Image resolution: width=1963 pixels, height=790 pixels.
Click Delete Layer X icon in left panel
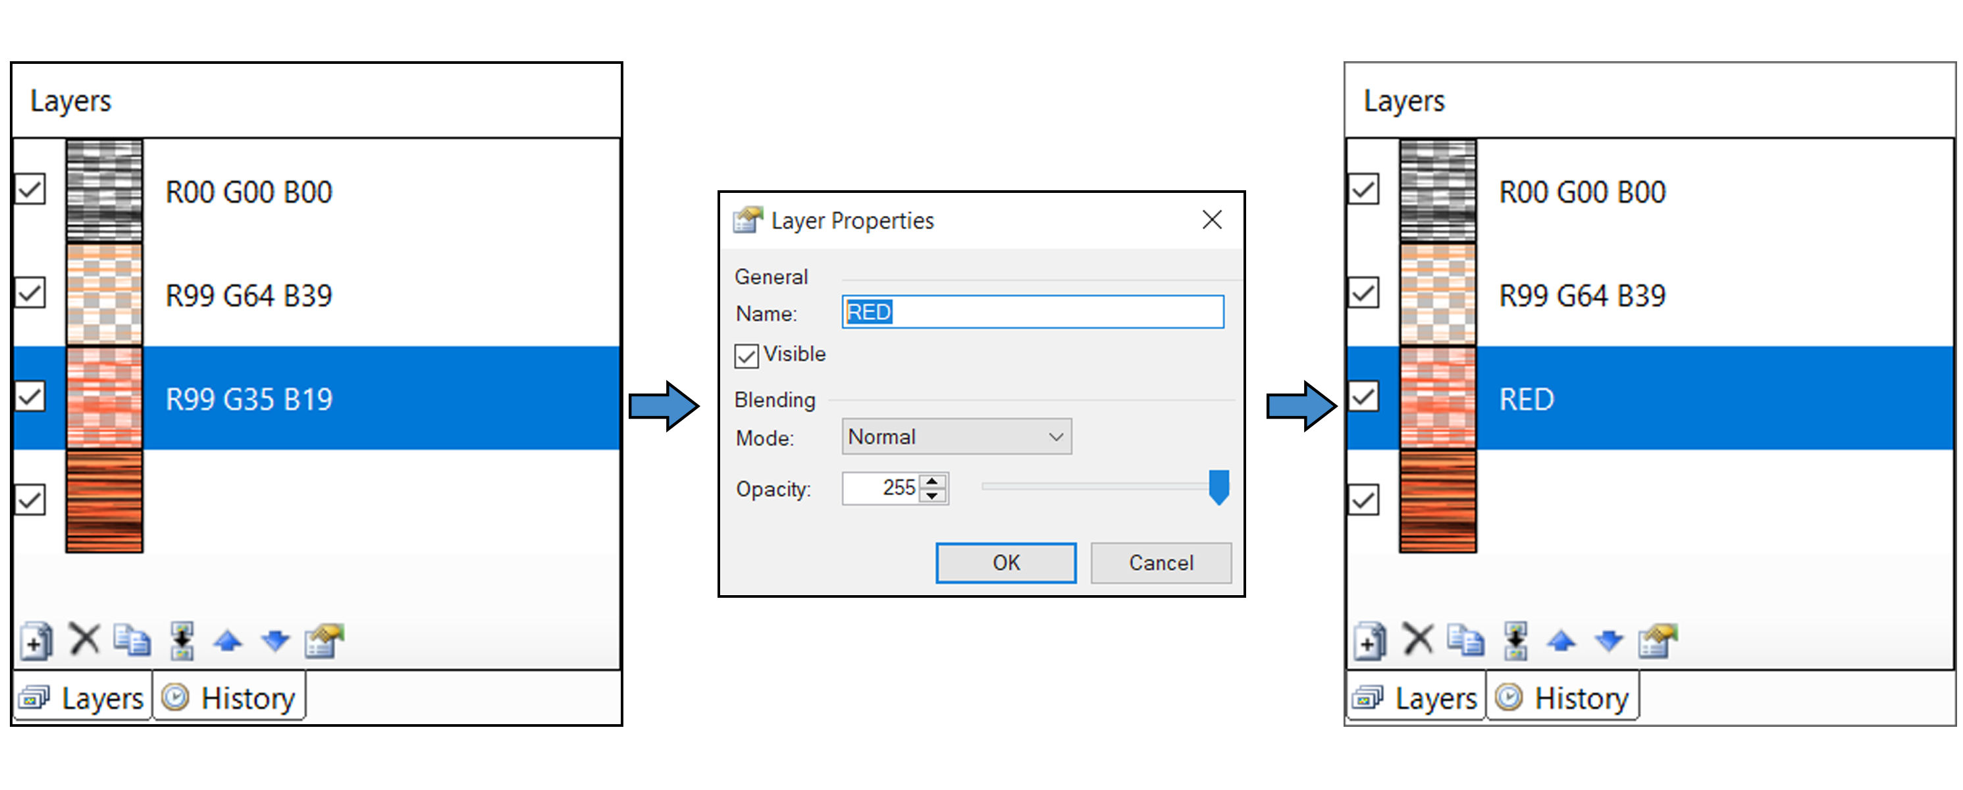pos(84,639)
